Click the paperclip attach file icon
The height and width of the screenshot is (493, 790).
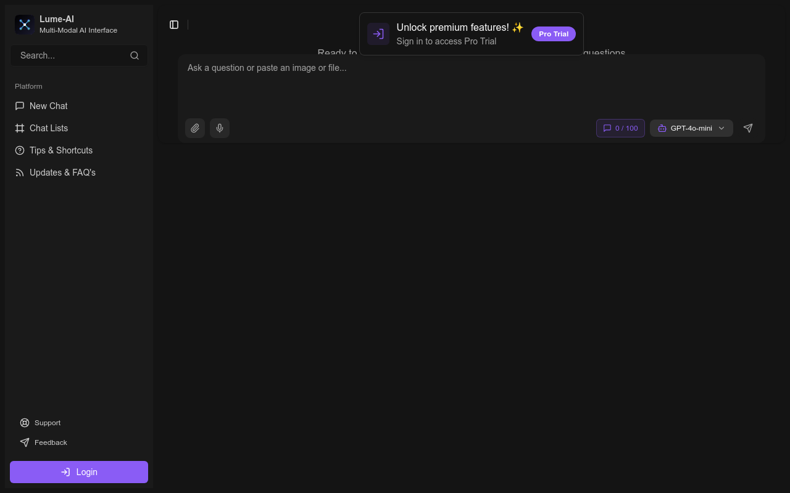pyautogui.click(x=195, y=128)
